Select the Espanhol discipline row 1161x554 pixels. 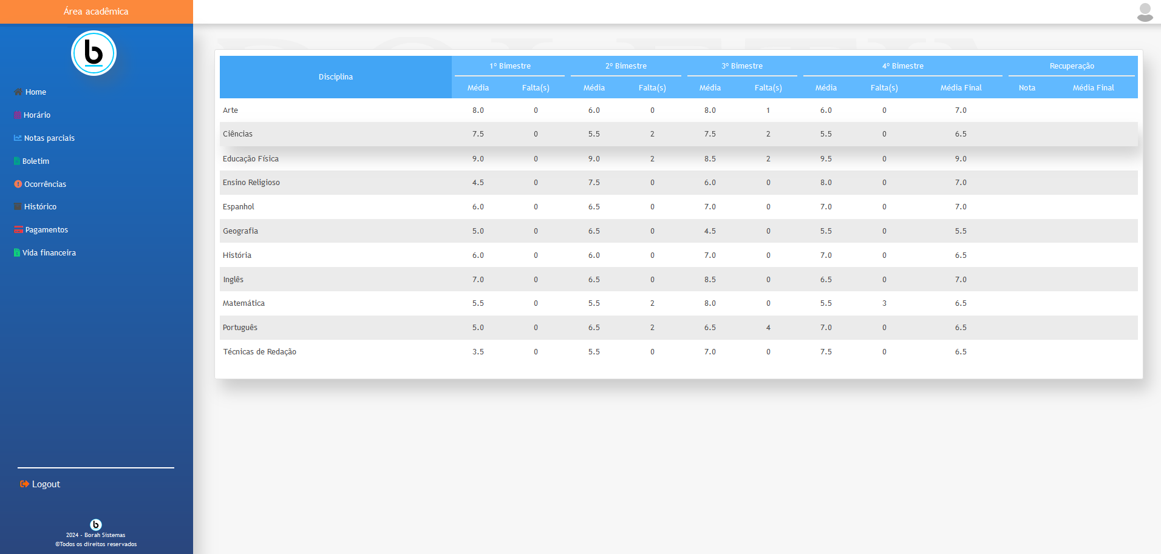click(x=679, y=207)
